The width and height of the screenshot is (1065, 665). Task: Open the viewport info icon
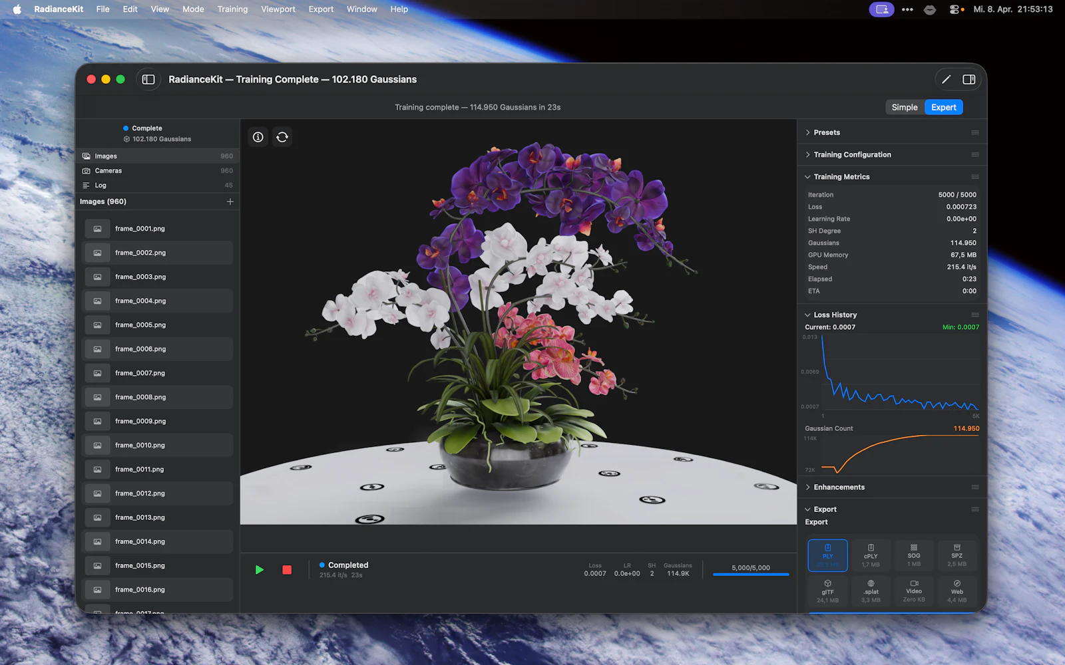coord(258,137)
